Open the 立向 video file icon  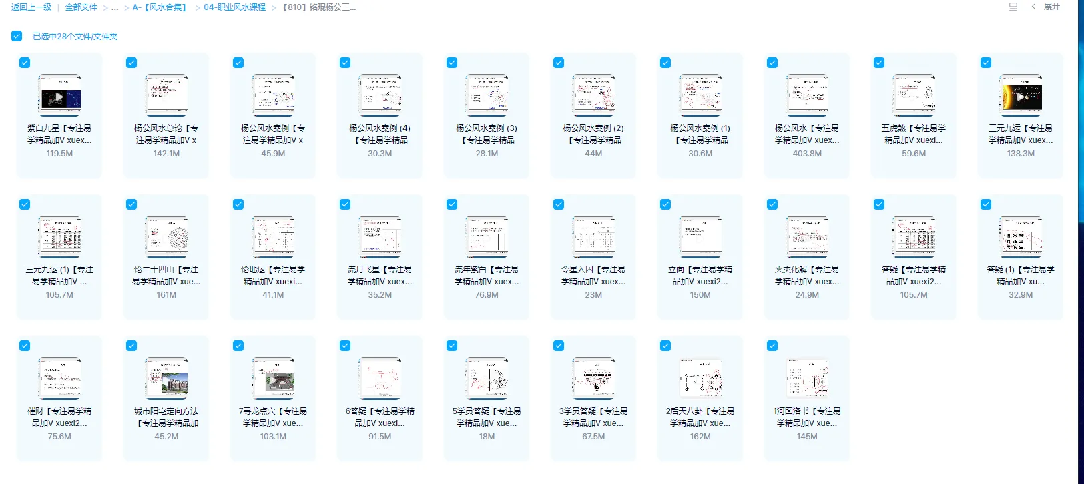coord(700,238)
